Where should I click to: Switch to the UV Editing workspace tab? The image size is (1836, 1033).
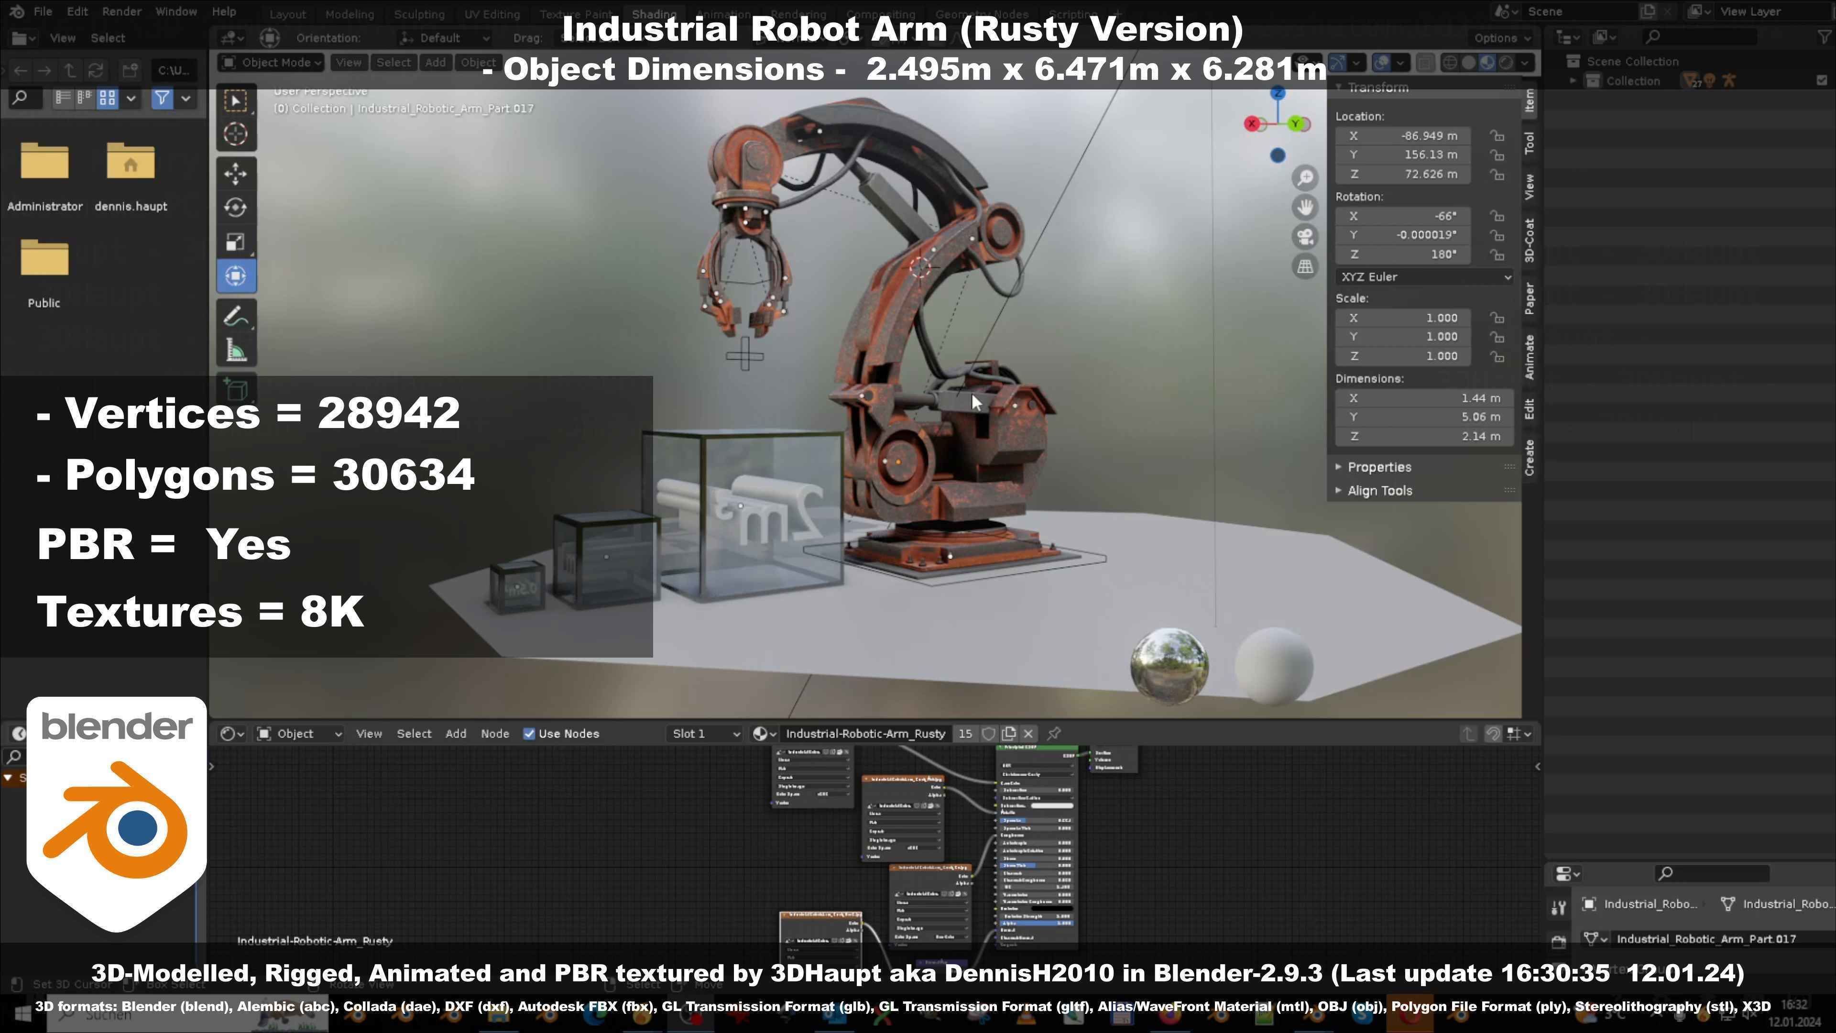492,14
